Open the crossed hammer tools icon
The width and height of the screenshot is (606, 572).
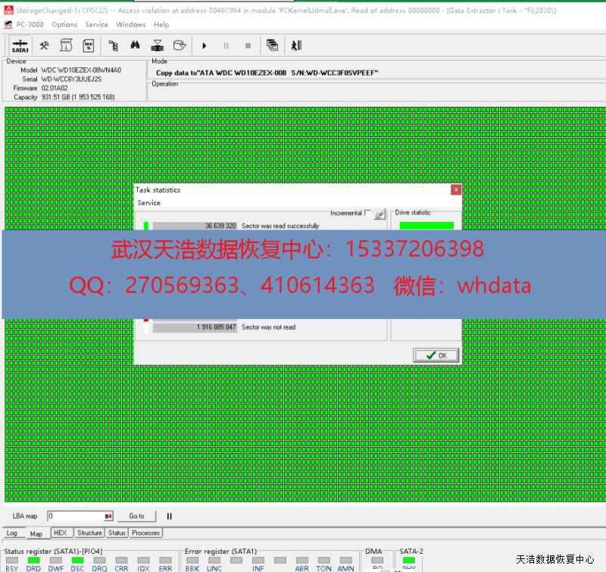coord(45,45)
